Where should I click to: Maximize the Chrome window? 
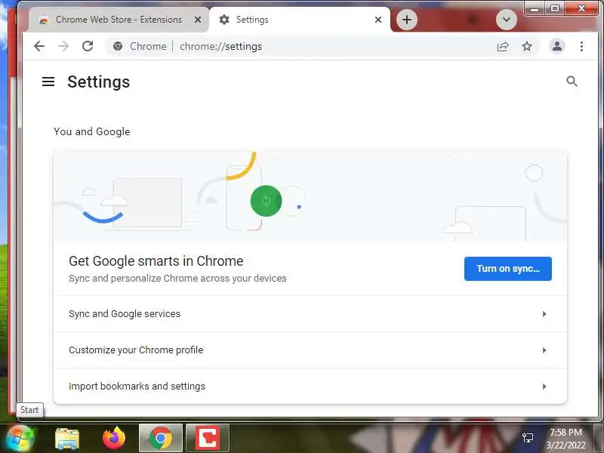coord(555,8)
